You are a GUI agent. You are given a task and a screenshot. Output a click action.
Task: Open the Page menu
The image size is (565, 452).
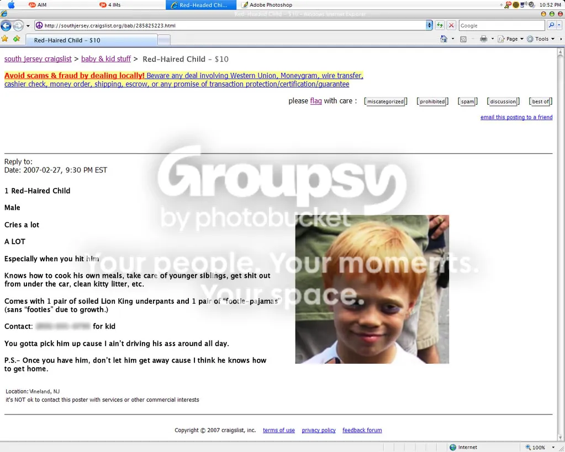510,39
